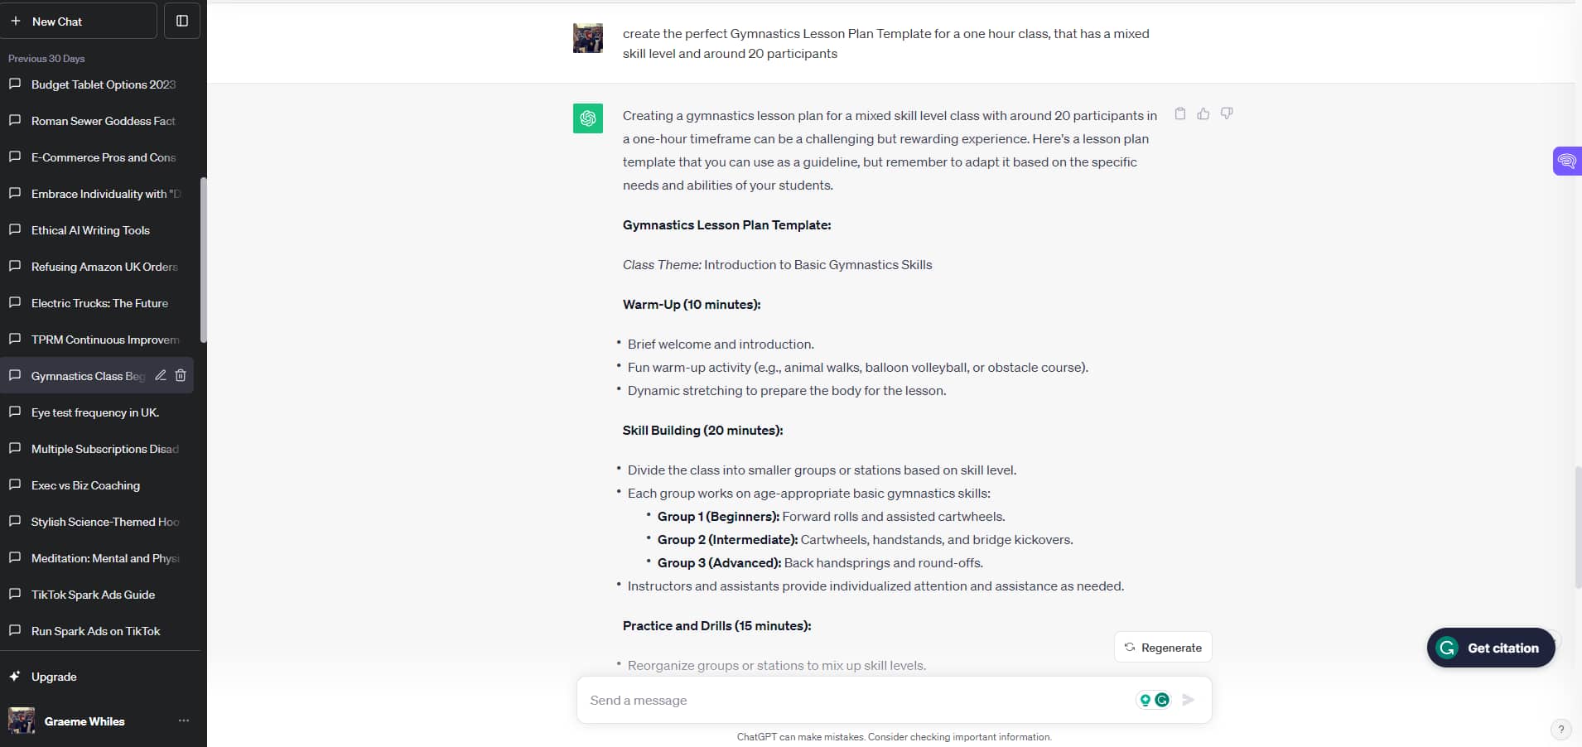
Task: Open user profile picture options
Action: point(587,38)
